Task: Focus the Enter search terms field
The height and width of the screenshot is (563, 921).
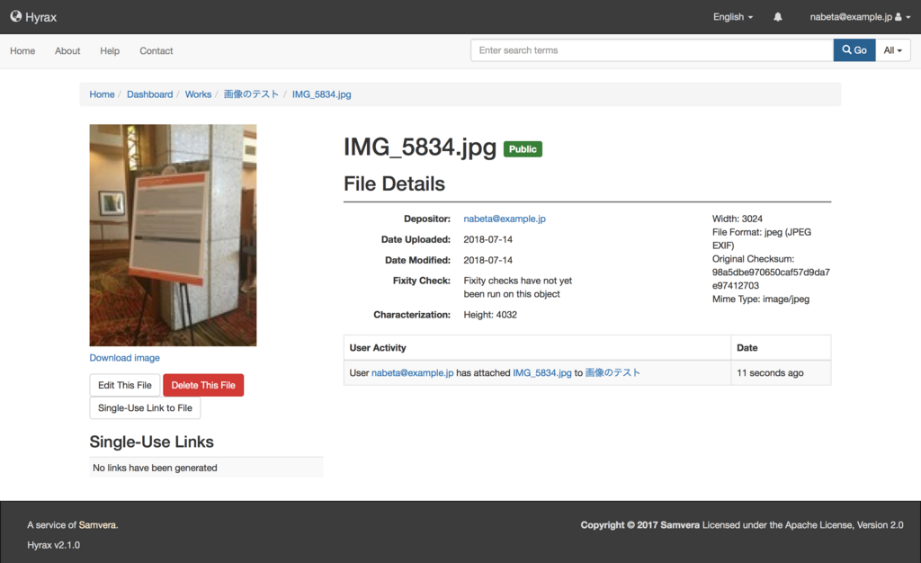Action: (652, 50)
